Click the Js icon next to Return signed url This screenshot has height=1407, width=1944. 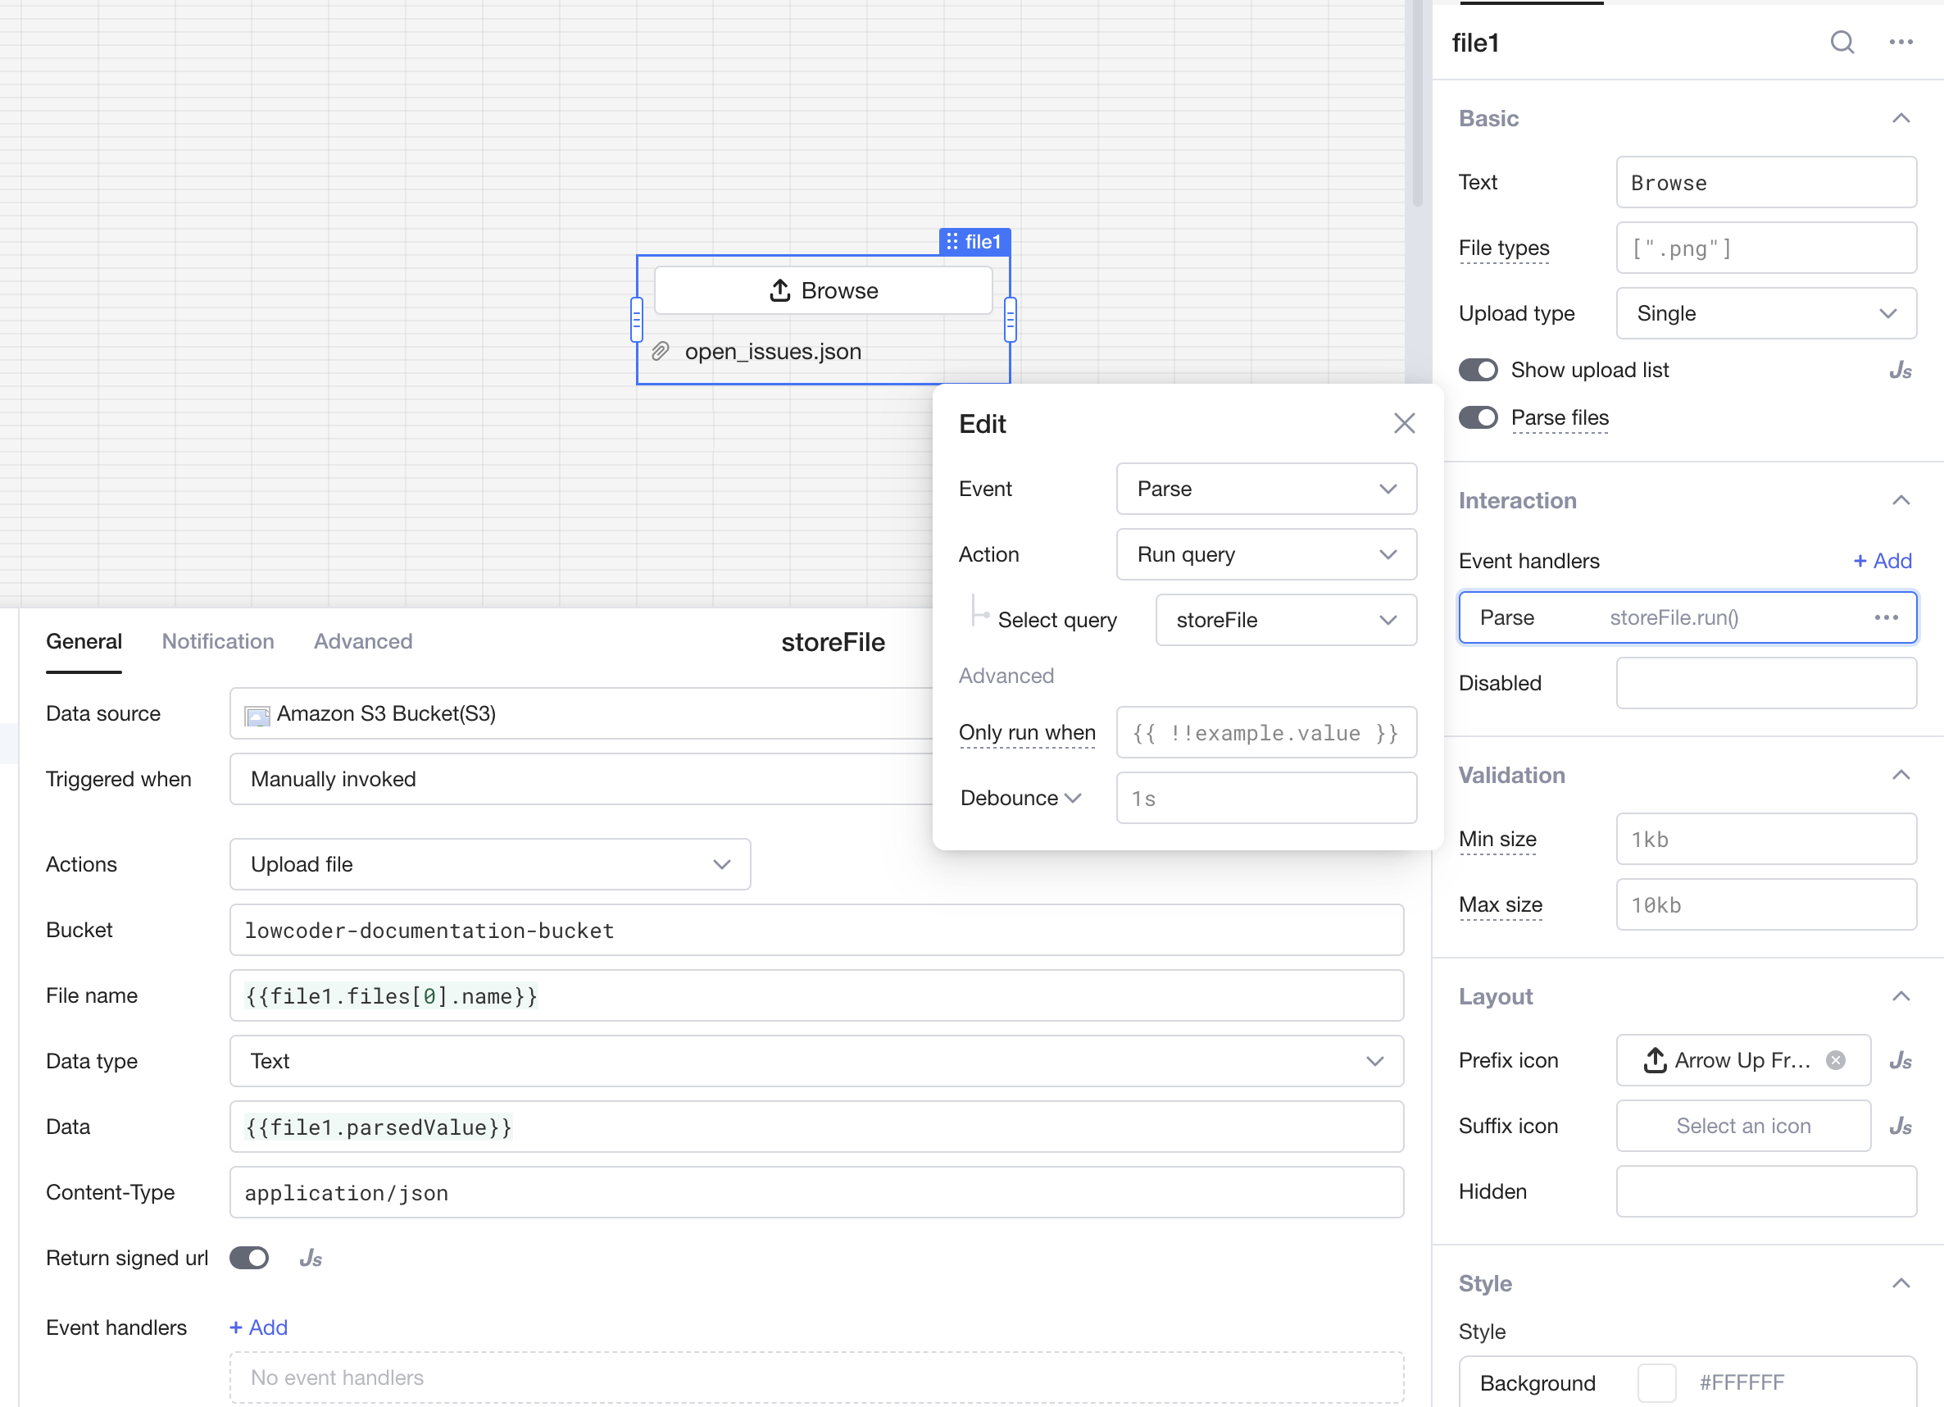(x=311, y=1259)
